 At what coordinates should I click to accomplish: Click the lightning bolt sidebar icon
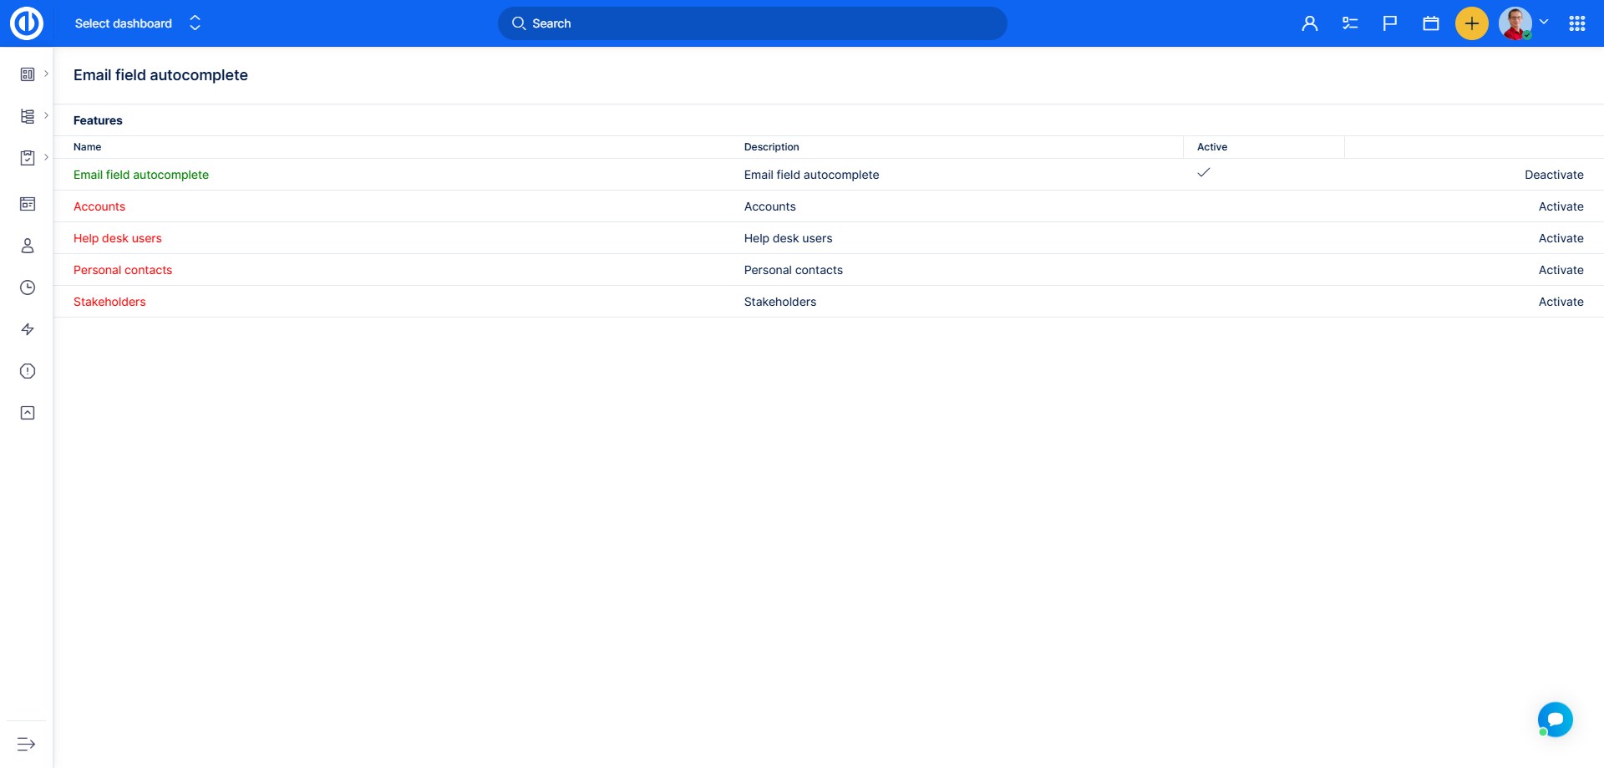pyautogui.click(x=28, y=329)
